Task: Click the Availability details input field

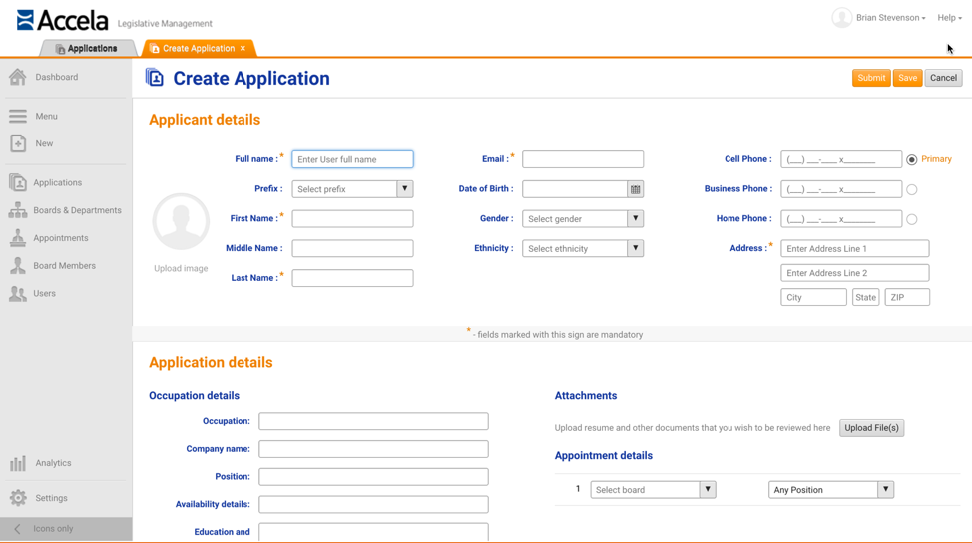Action: [374, 504]
